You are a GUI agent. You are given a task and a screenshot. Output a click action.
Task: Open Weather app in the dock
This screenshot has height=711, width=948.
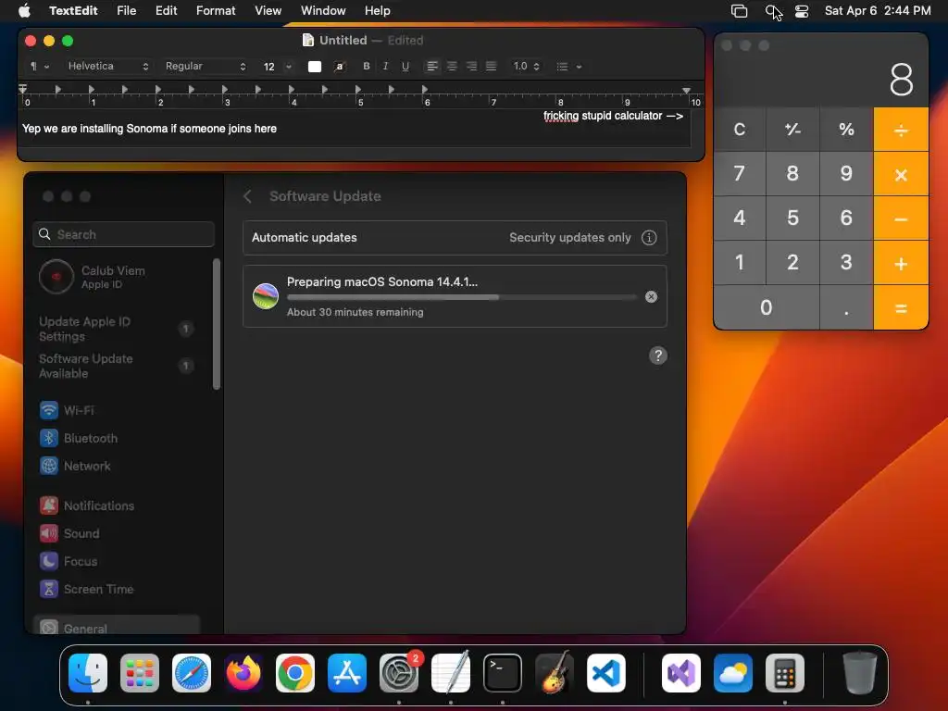click(x=733, y=673)
